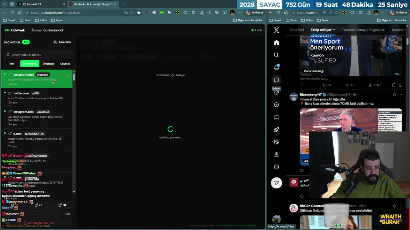The width and height of the screenshot is (410, 230).
Task: Open X home from the sidebar house icon
Action: coord(276,42)
